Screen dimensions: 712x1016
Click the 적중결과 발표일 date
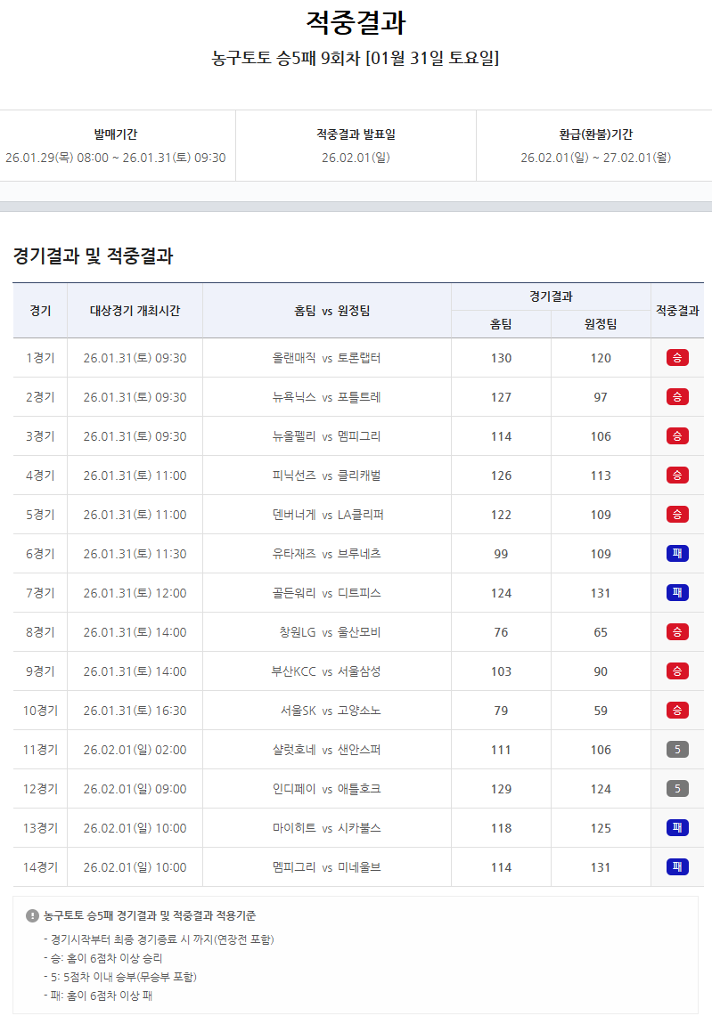click(356, 158)
